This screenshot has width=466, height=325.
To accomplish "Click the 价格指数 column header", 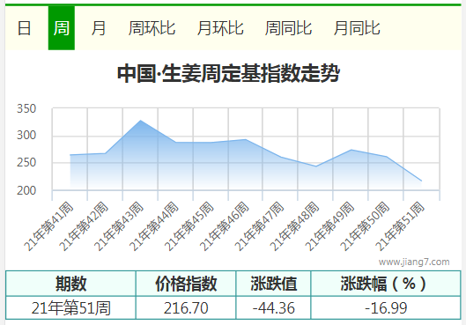I will coord(186,284).
